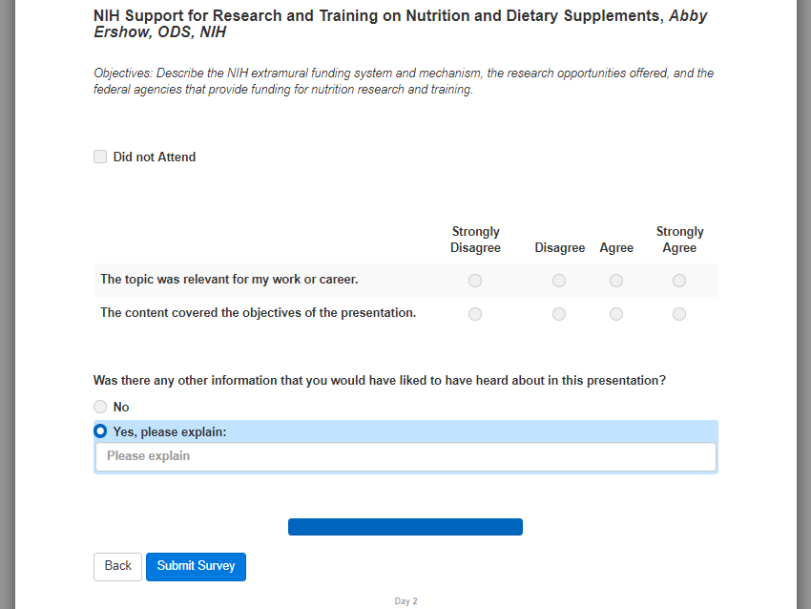Select Disagree for topic relevance statement
811x609 pixels.
pos(559,281)
